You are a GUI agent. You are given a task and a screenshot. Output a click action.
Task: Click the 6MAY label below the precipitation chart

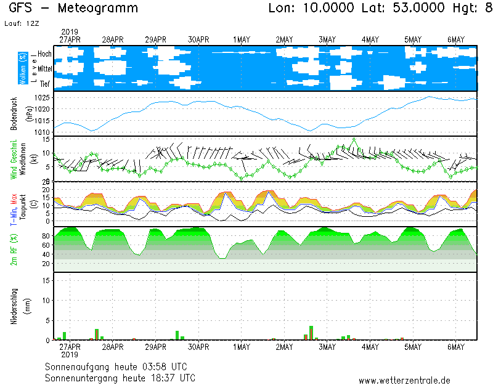click(x=456, y=347)
